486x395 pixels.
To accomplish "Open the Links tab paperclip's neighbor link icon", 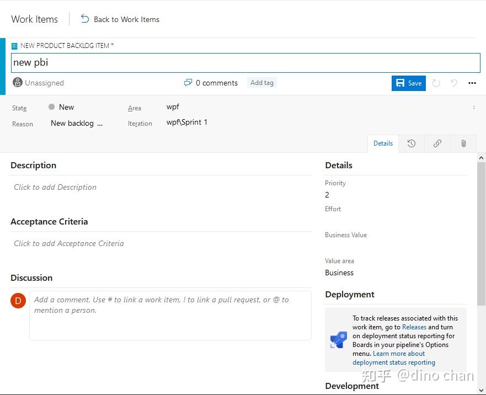I will pyautogui.click(x=437, y=143).
